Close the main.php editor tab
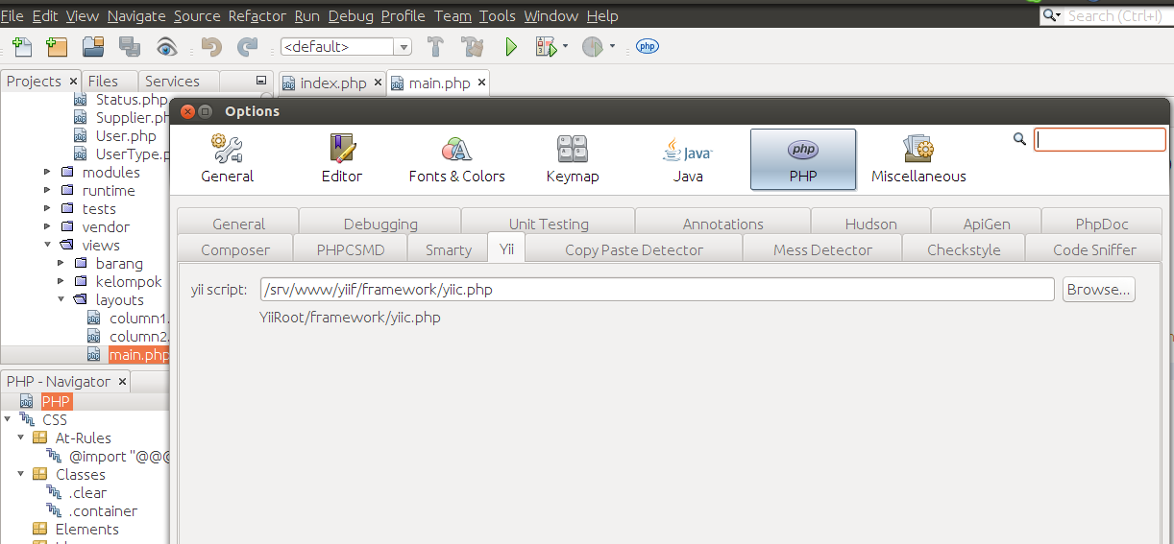Image resolution: width=1174 pixels, height=544 pixels. coord(481,83)
